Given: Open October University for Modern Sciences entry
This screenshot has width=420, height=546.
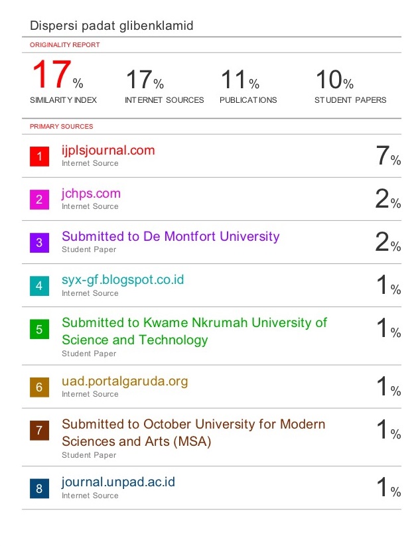Looking at the screenshot, I should coord(194,433).
